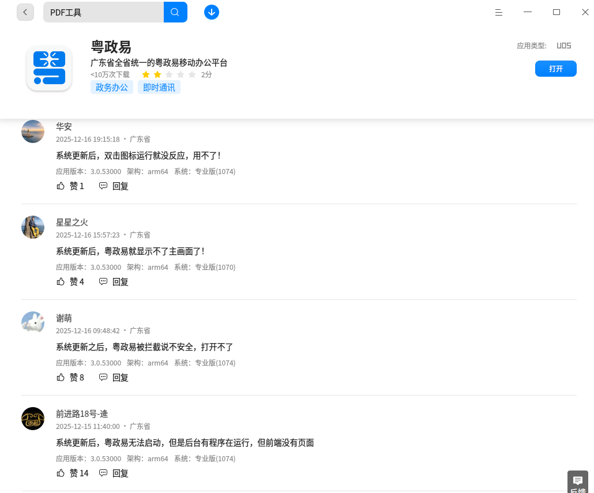Click 星星之火's profile avatar
This screenshot has width=594, height=493.
33,227
